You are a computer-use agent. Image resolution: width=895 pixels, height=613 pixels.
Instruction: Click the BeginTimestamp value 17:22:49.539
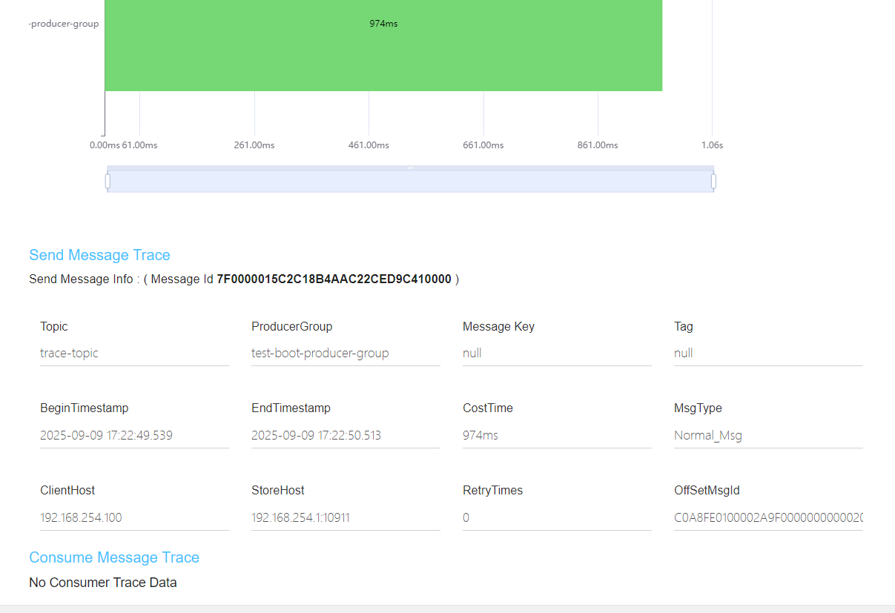pos(134,436)
